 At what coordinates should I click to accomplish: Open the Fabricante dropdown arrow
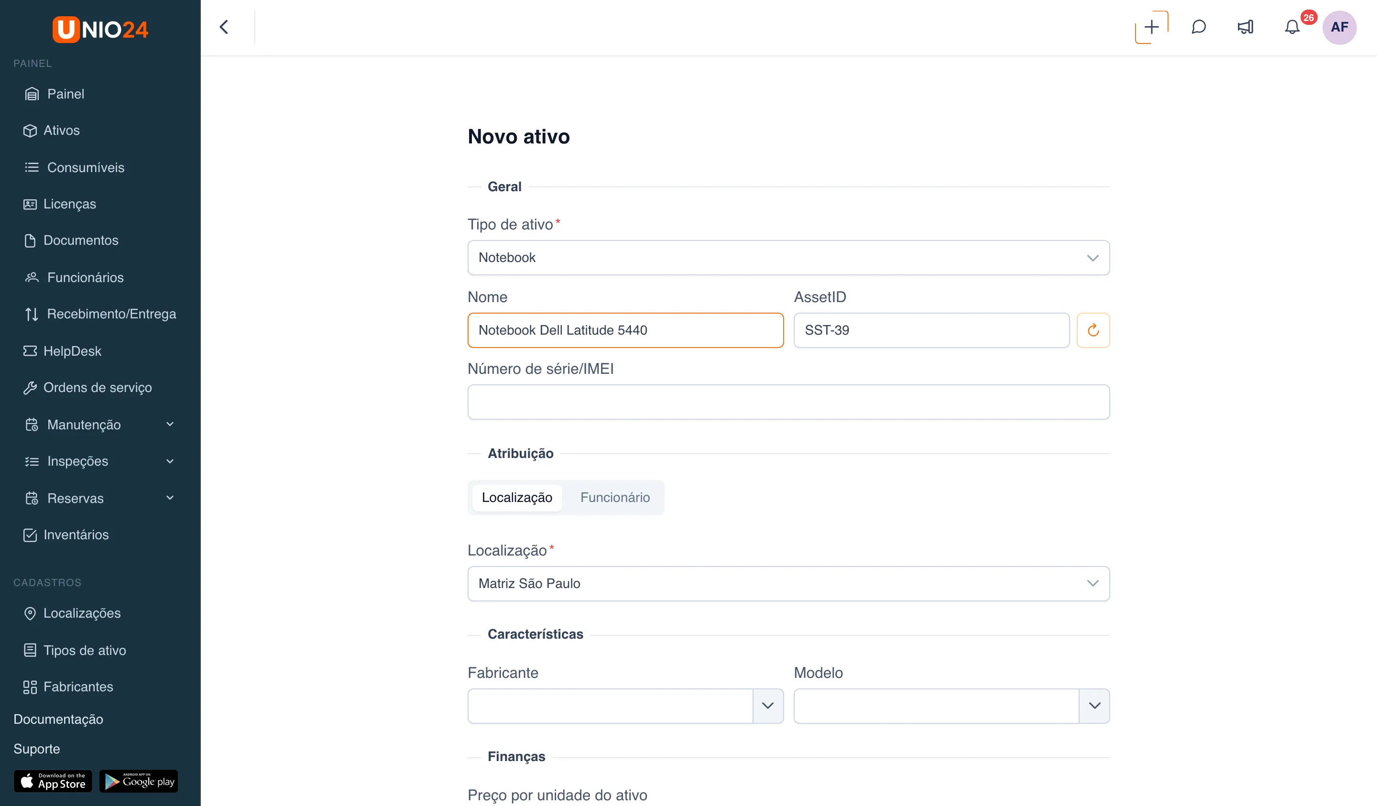pos(768,706)
